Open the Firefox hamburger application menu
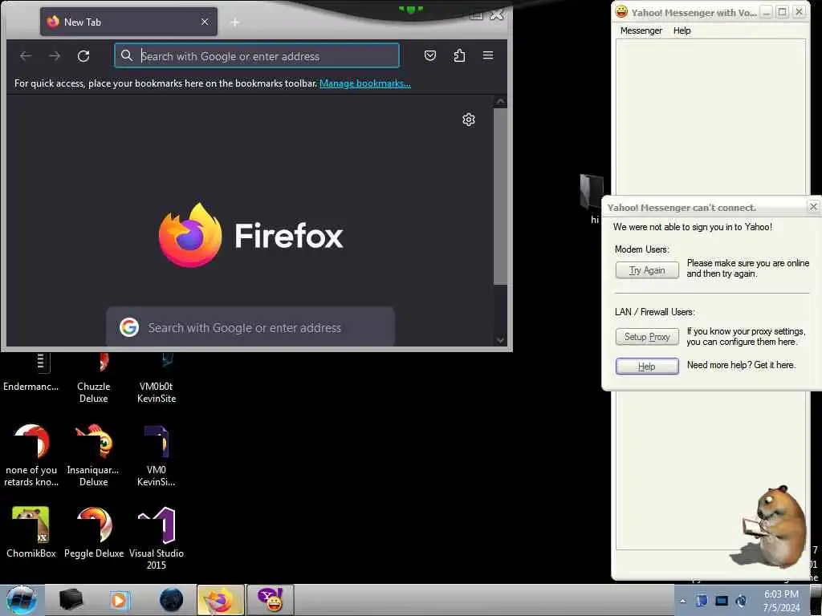Image resolution: width=822 pixels, height=616 pixels. (488, 55)
